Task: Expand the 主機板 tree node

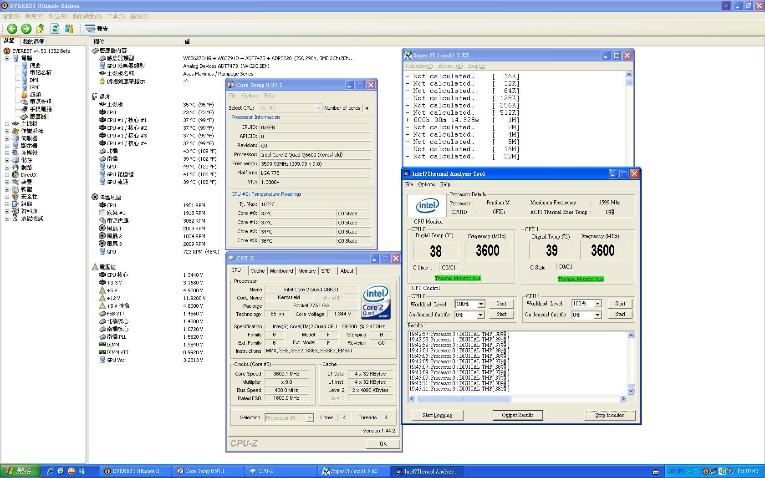Action: click(x=7, y=124)
